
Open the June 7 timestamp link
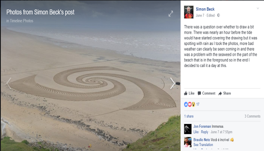point(200,15)
